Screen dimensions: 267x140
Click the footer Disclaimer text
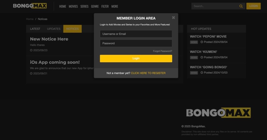point(217,133)
